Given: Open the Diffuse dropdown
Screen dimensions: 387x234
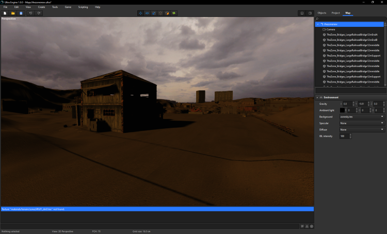Looking at the screenshot, I should [362, 129].
